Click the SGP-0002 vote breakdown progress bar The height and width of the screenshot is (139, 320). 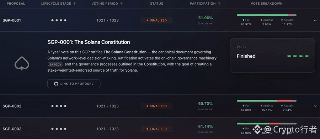[x=267, y=101]
